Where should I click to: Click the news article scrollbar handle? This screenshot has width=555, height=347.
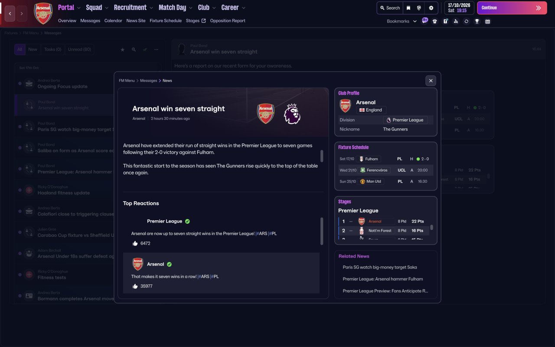(x=322, y=156)
